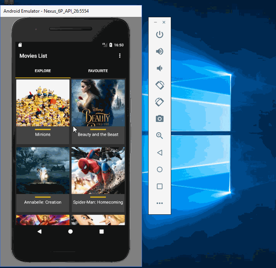This screenshot has width=276, height=268.
Task: Switch to the FAVOURITE tab
Action: (98, 71)
